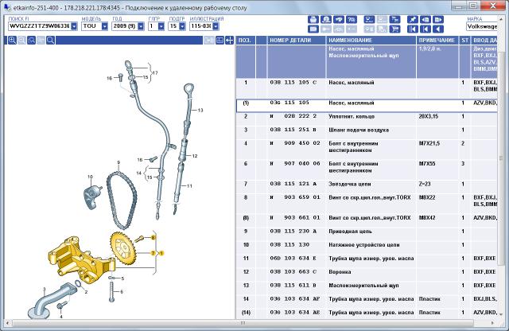Image resolution: width=509 pixels, height=331 pixels.
Task: Open the МОДЕЛЬ dropdown showing TOU
Action: click(x=104, y=26)
